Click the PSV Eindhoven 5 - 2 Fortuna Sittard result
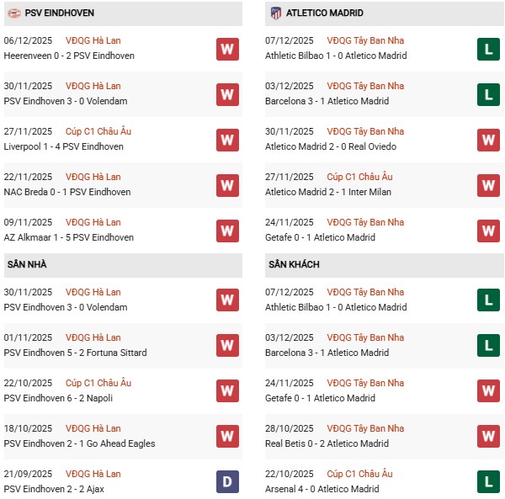The width and height of the screenshot is (505, 499). tap(75, 353)
